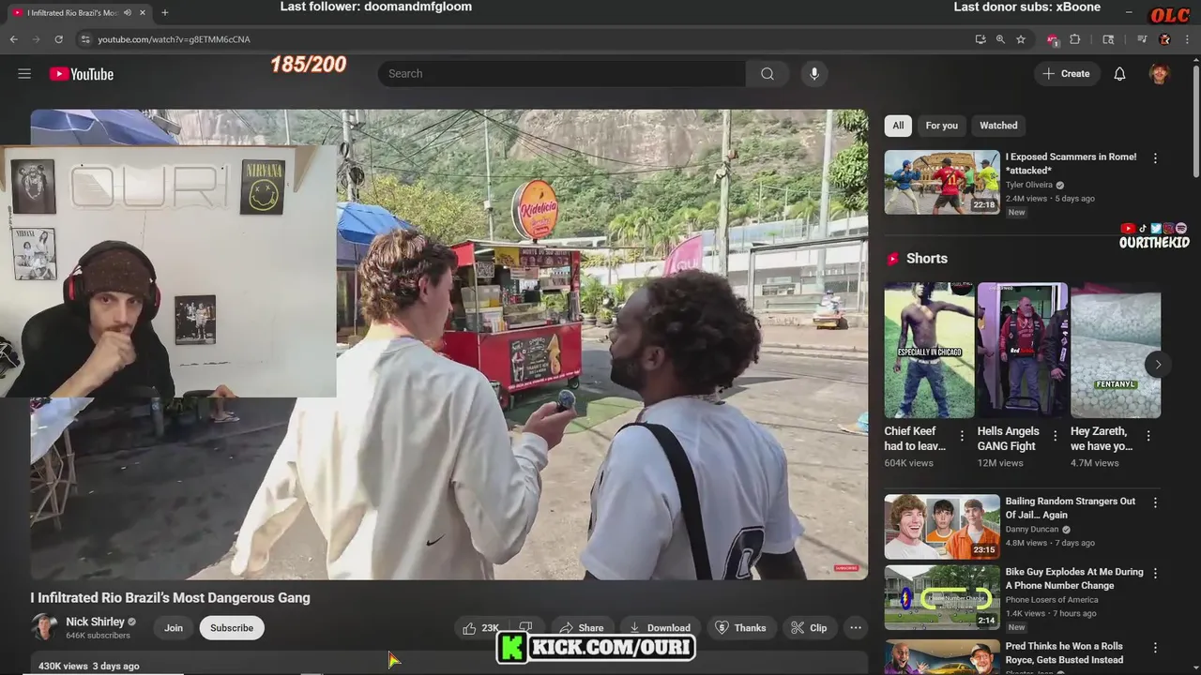This screenshot has width=1201, height=675.
Task: Click the Download button
Action: point(660,628)
